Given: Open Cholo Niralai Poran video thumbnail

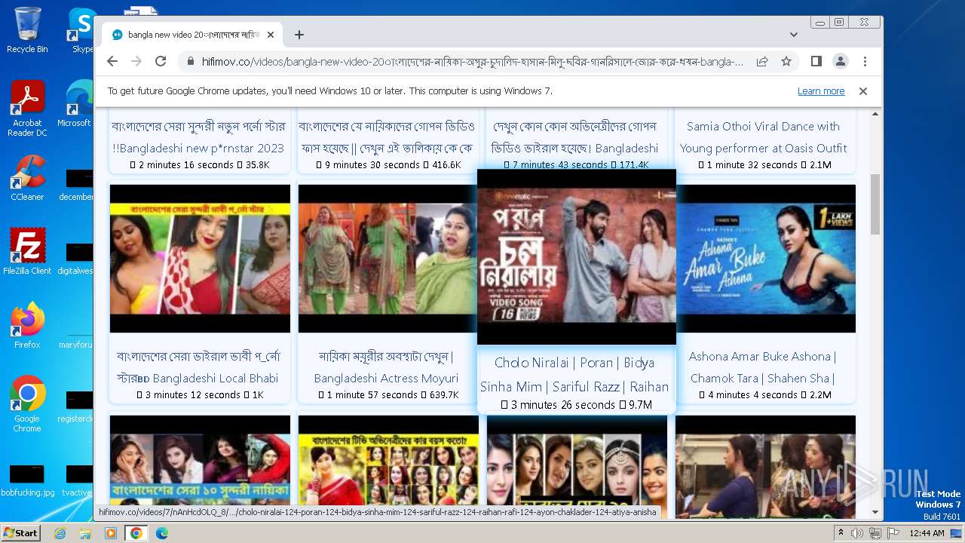Looking at the screenshot, I should (577, 257).
